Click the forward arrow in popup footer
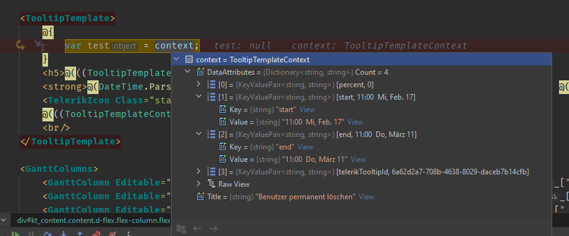This screenshot has width=569, height=236. 214,229
